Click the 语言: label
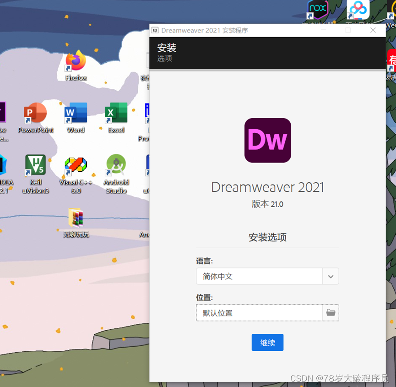 (204, 261)
